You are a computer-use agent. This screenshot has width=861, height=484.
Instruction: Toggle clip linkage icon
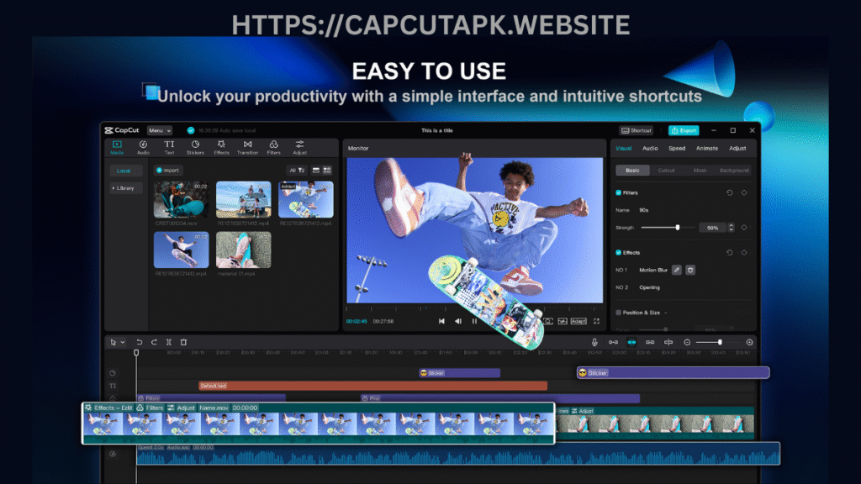click(650, 342)
